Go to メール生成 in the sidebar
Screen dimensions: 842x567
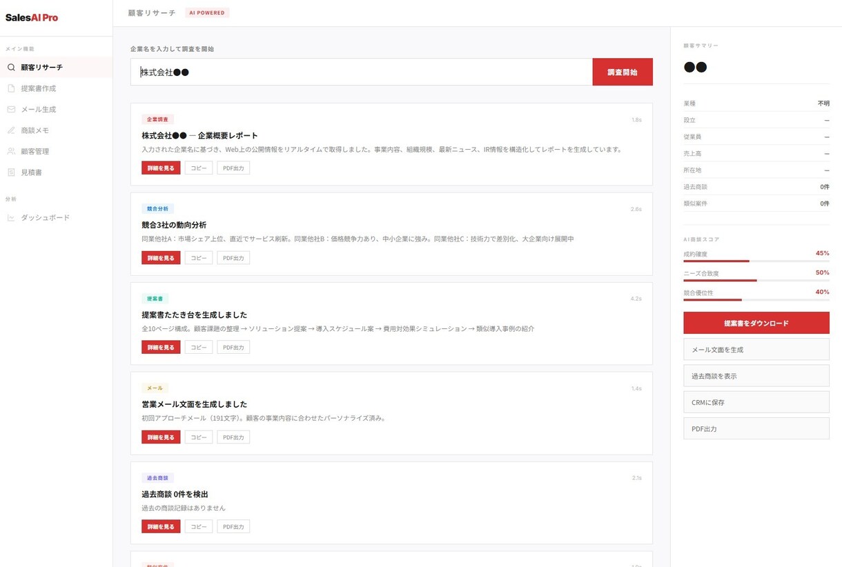point(56,109)
